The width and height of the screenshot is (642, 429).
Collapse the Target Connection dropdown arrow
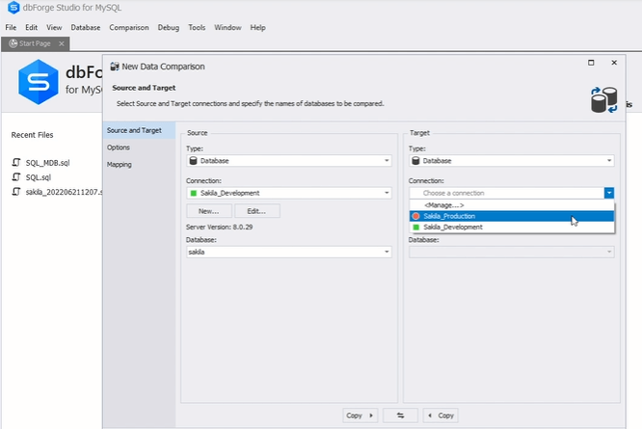click(x=609, y=193)
